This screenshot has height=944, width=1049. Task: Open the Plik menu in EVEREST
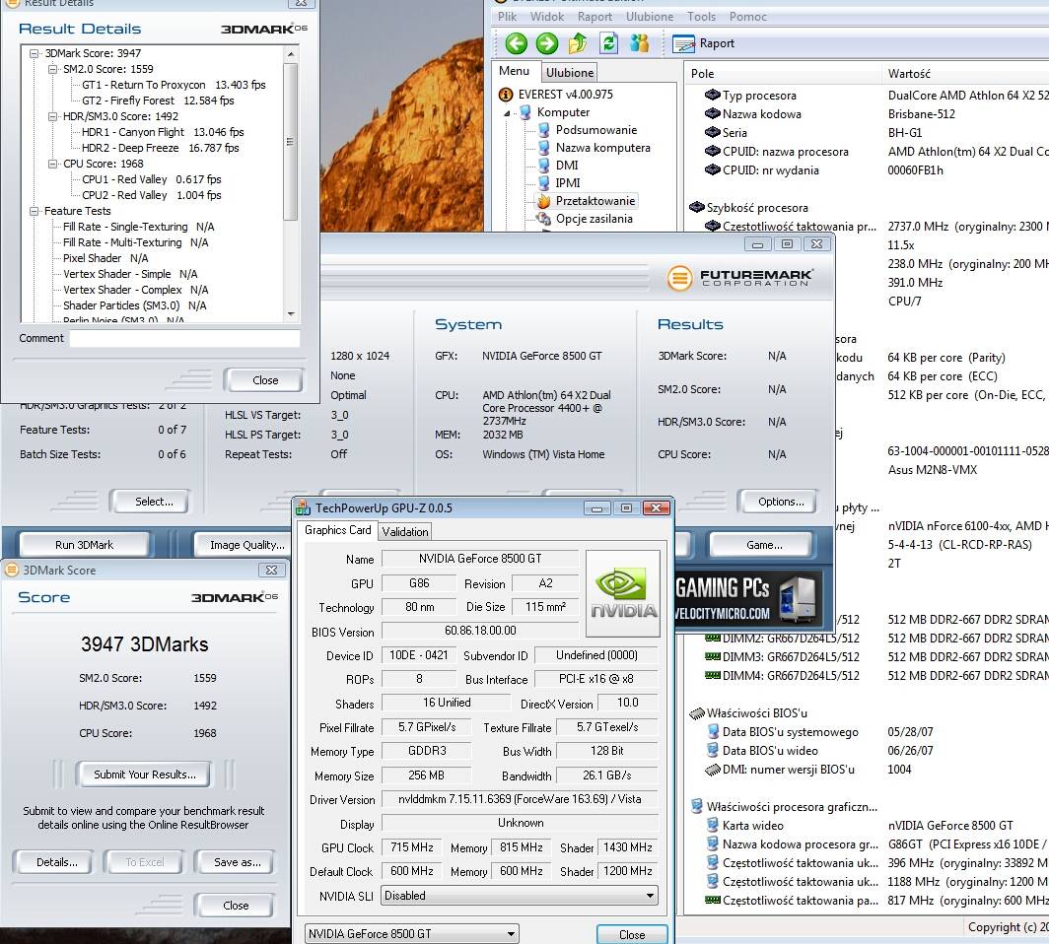point(507,17)
